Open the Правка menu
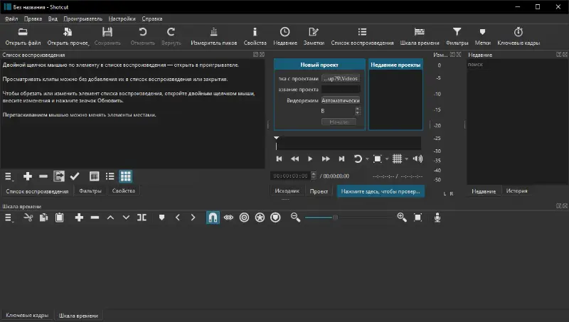569x322 pixels. point(33,19)
